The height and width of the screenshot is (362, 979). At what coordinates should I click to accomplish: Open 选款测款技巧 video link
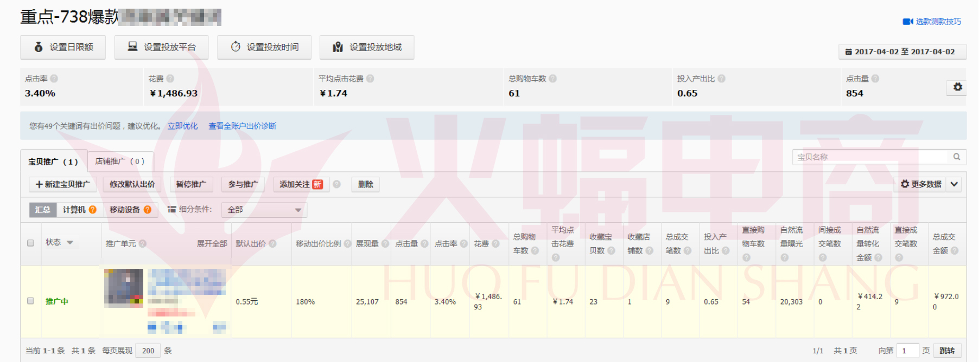932,22
